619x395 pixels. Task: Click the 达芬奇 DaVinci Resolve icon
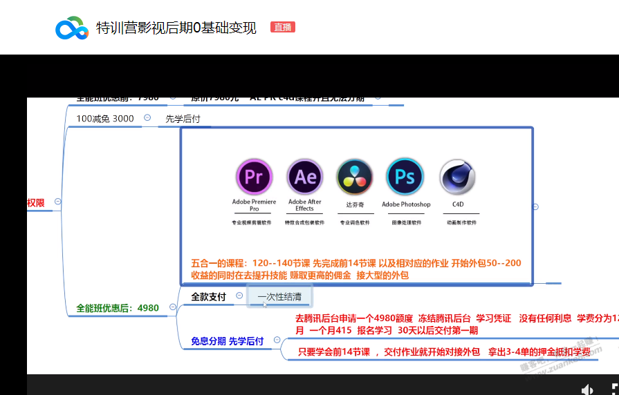355,177
